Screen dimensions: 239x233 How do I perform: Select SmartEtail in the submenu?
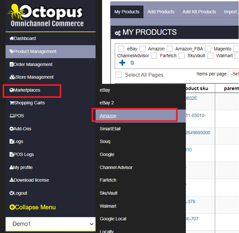(110, 129)
